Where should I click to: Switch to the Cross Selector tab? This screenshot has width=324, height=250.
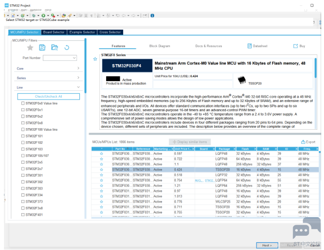click(110, 32)
